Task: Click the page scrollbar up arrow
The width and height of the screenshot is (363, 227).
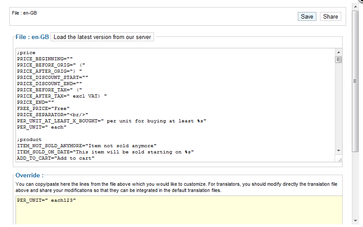Action: click(355, 6)
